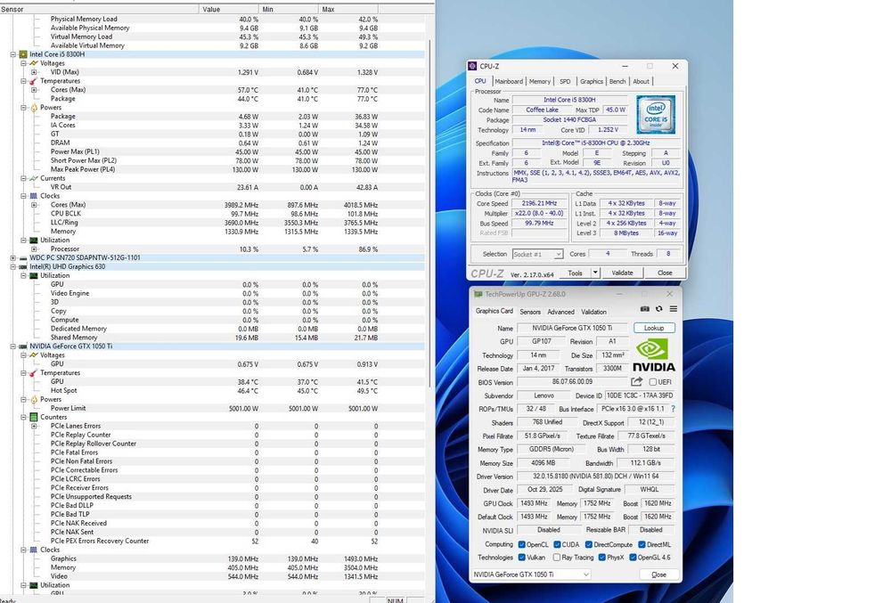
Task: Toggle the Vulkan checkbox
Action: (521, 558)
